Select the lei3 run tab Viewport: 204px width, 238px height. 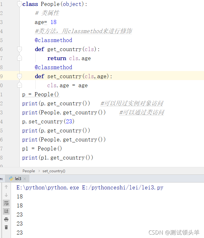click(18, 178)
